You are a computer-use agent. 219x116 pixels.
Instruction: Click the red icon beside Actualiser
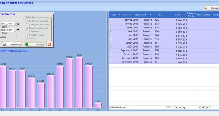click(49, 45)
